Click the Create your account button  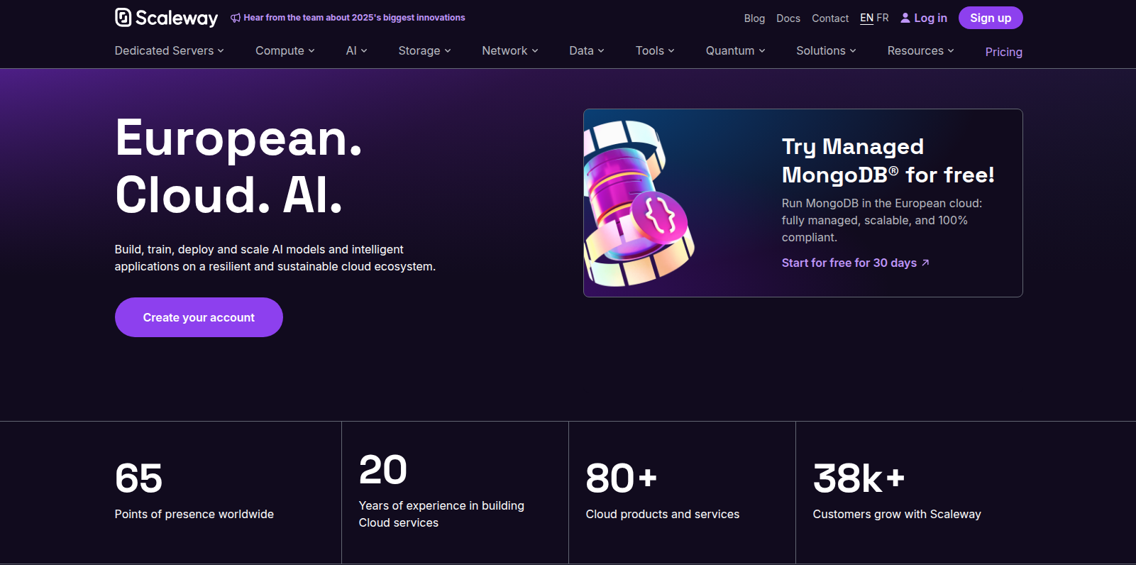coord(199,317)
